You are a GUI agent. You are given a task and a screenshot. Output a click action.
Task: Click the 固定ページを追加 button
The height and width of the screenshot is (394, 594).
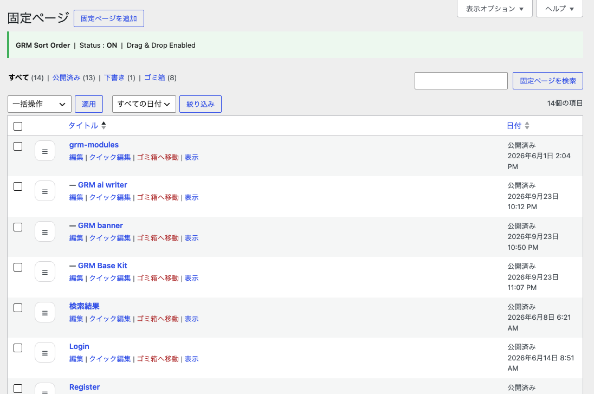109,18
